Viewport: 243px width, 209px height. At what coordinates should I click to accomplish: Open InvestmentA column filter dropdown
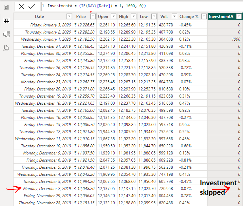(239, 16)
